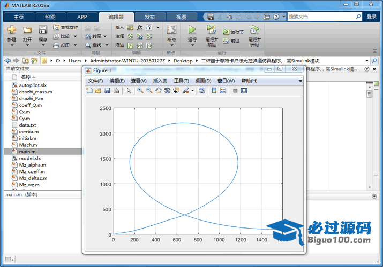The image size is (383, 267).
Task: Switch to the Plots ribbon tab
Action: point(50,17)
